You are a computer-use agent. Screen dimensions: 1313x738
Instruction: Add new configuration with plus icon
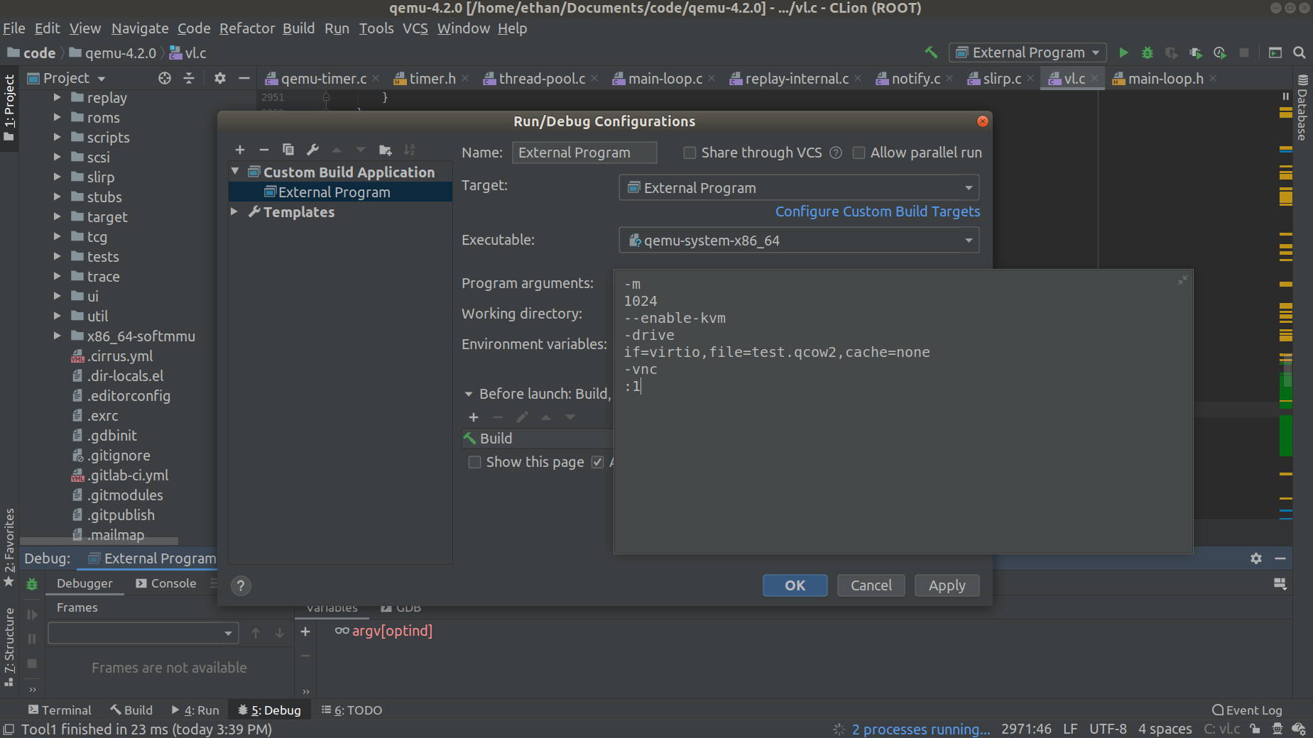coord(240,150)
